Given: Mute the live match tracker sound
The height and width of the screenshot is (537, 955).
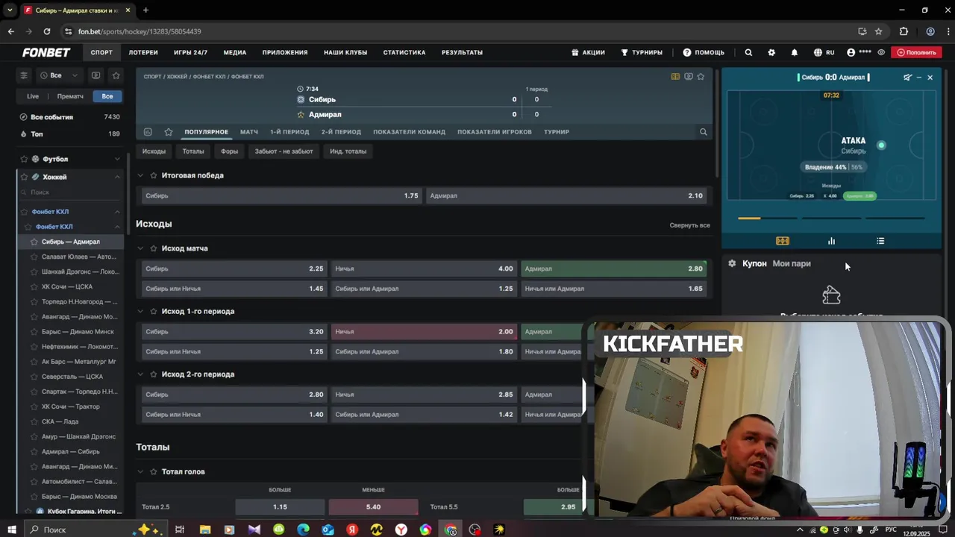Looking at the screenshot, I should tap(907, 78).
